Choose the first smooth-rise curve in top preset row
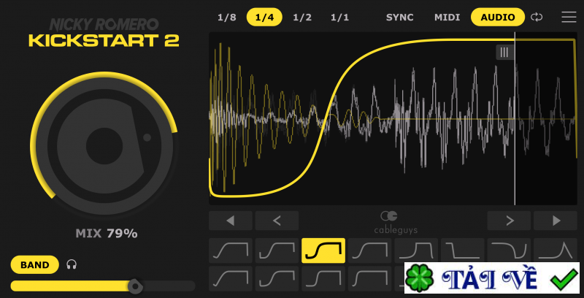 click(231, 251)
